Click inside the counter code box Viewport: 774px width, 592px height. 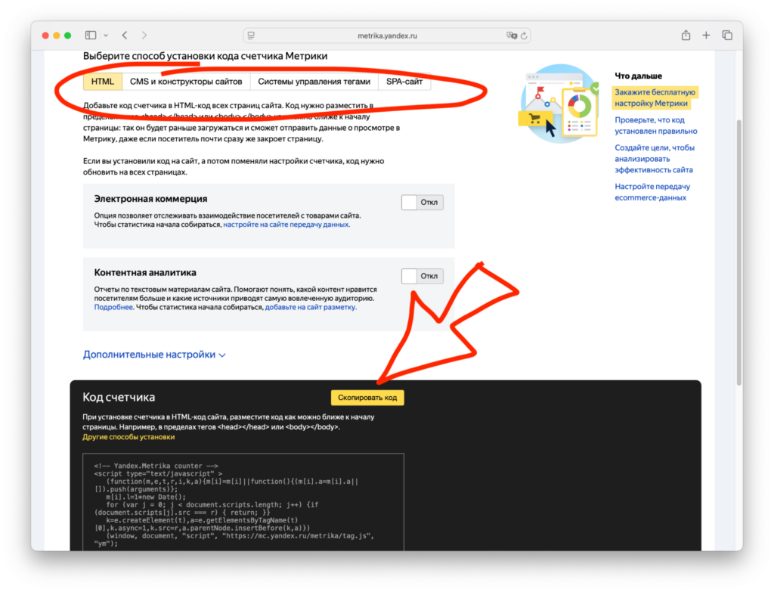(x=243, y=501)
